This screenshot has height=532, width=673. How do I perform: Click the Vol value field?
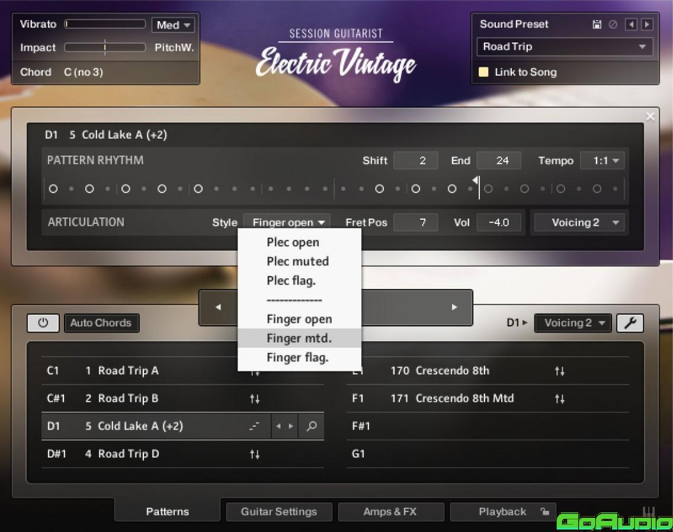[x=499, y=222]
